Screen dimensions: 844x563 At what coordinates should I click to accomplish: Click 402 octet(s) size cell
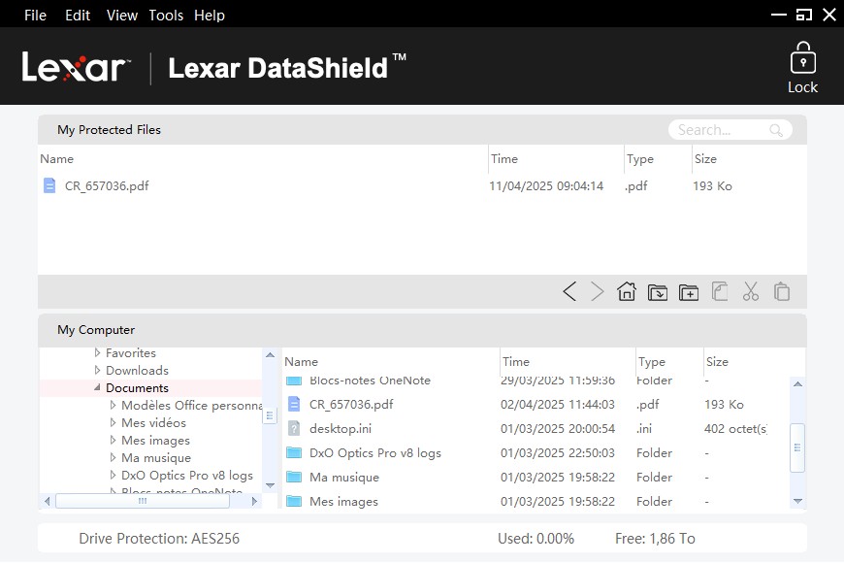735,429
